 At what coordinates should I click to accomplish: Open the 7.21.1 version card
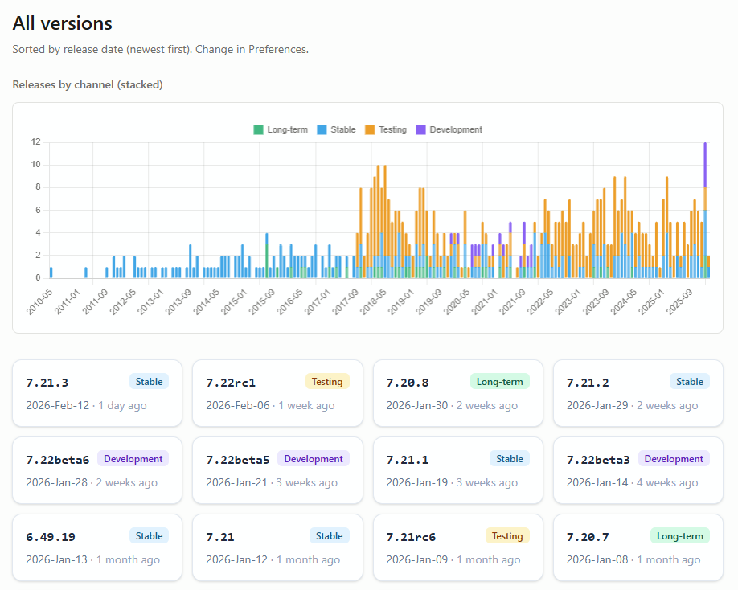pos(458,470)
